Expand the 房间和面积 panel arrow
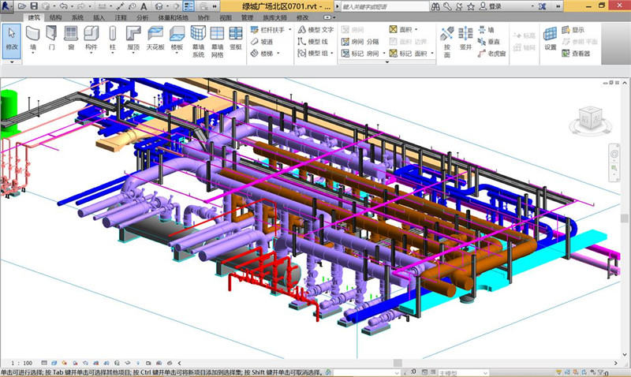 pos(386,62)
